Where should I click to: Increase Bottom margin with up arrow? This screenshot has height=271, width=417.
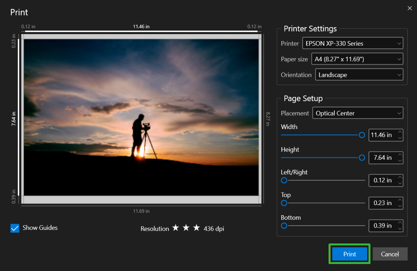click(x=400, y=223)
